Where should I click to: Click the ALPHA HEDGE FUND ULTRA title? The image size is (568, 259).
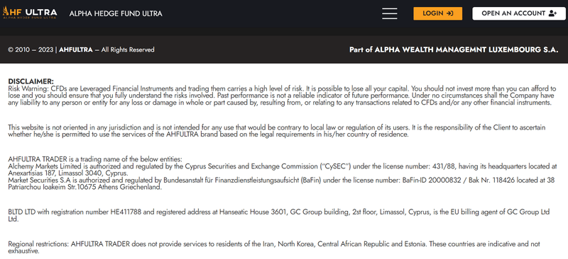pyautogui.click(x=116, y=13)
